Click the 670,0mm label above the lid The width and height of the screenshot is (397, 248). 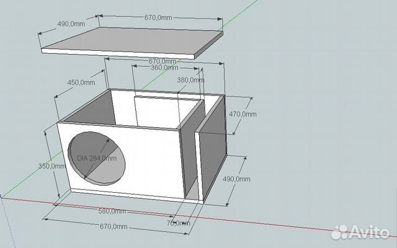point(158,18)
